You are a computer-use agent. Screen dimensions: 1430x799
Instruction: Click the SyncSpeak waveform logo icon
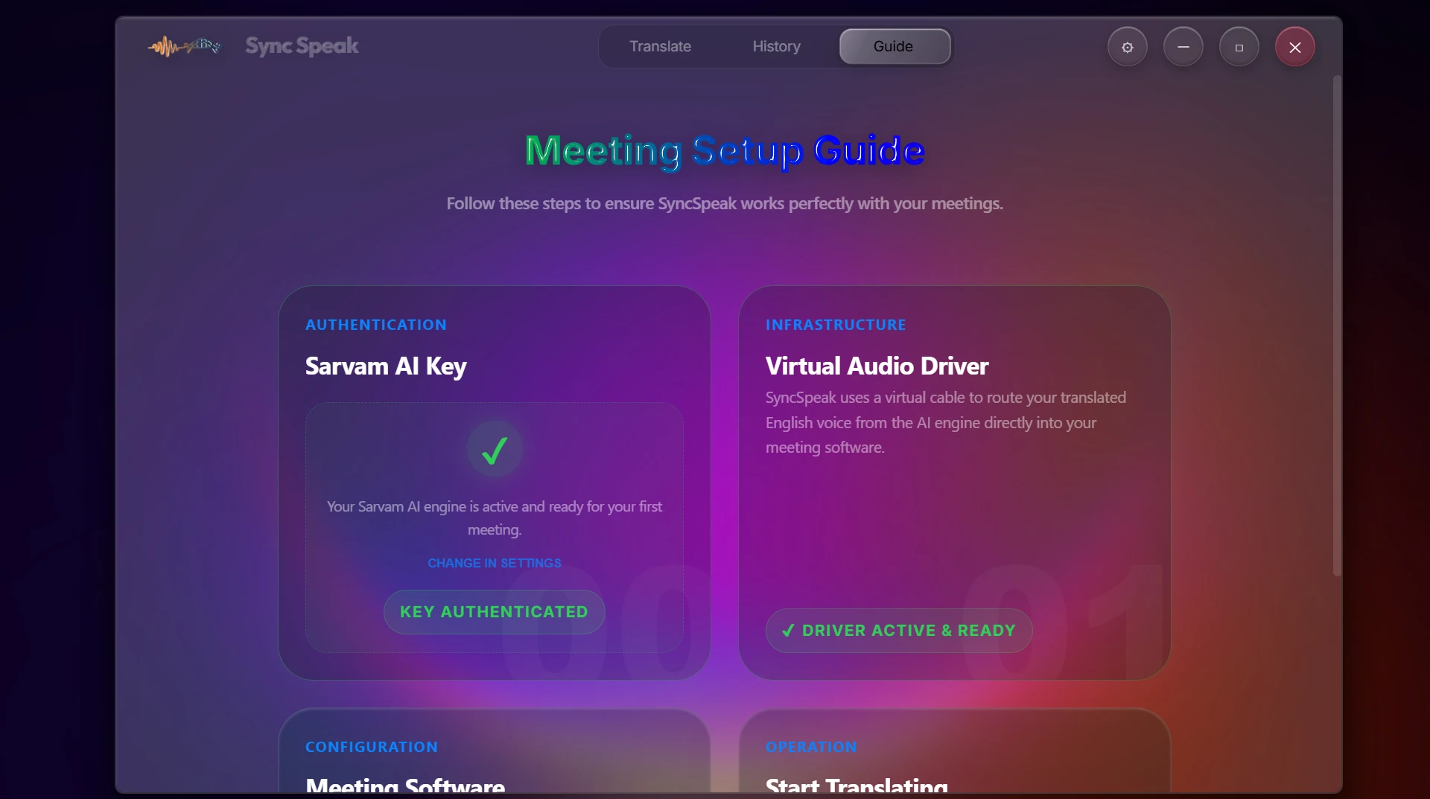[x=184, y=46]
